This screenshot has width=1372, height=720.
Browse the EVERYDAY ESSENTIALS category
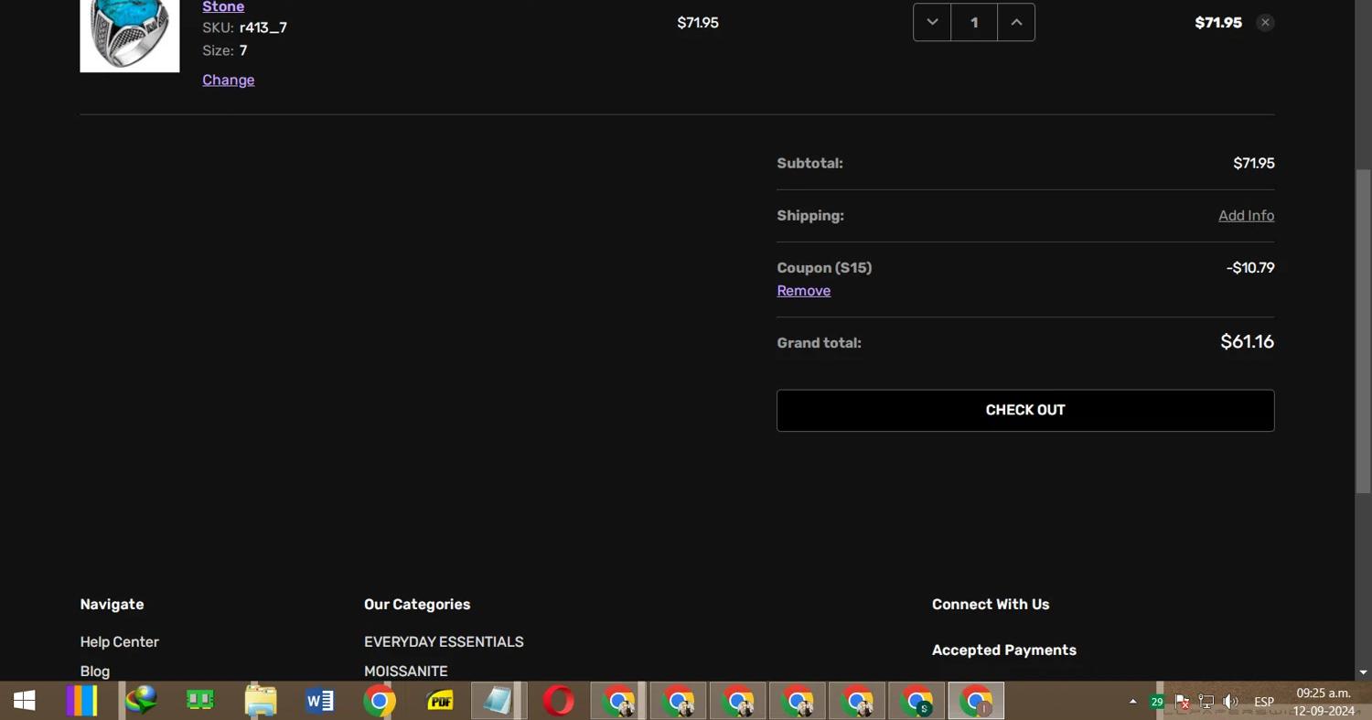coord(444,642)
